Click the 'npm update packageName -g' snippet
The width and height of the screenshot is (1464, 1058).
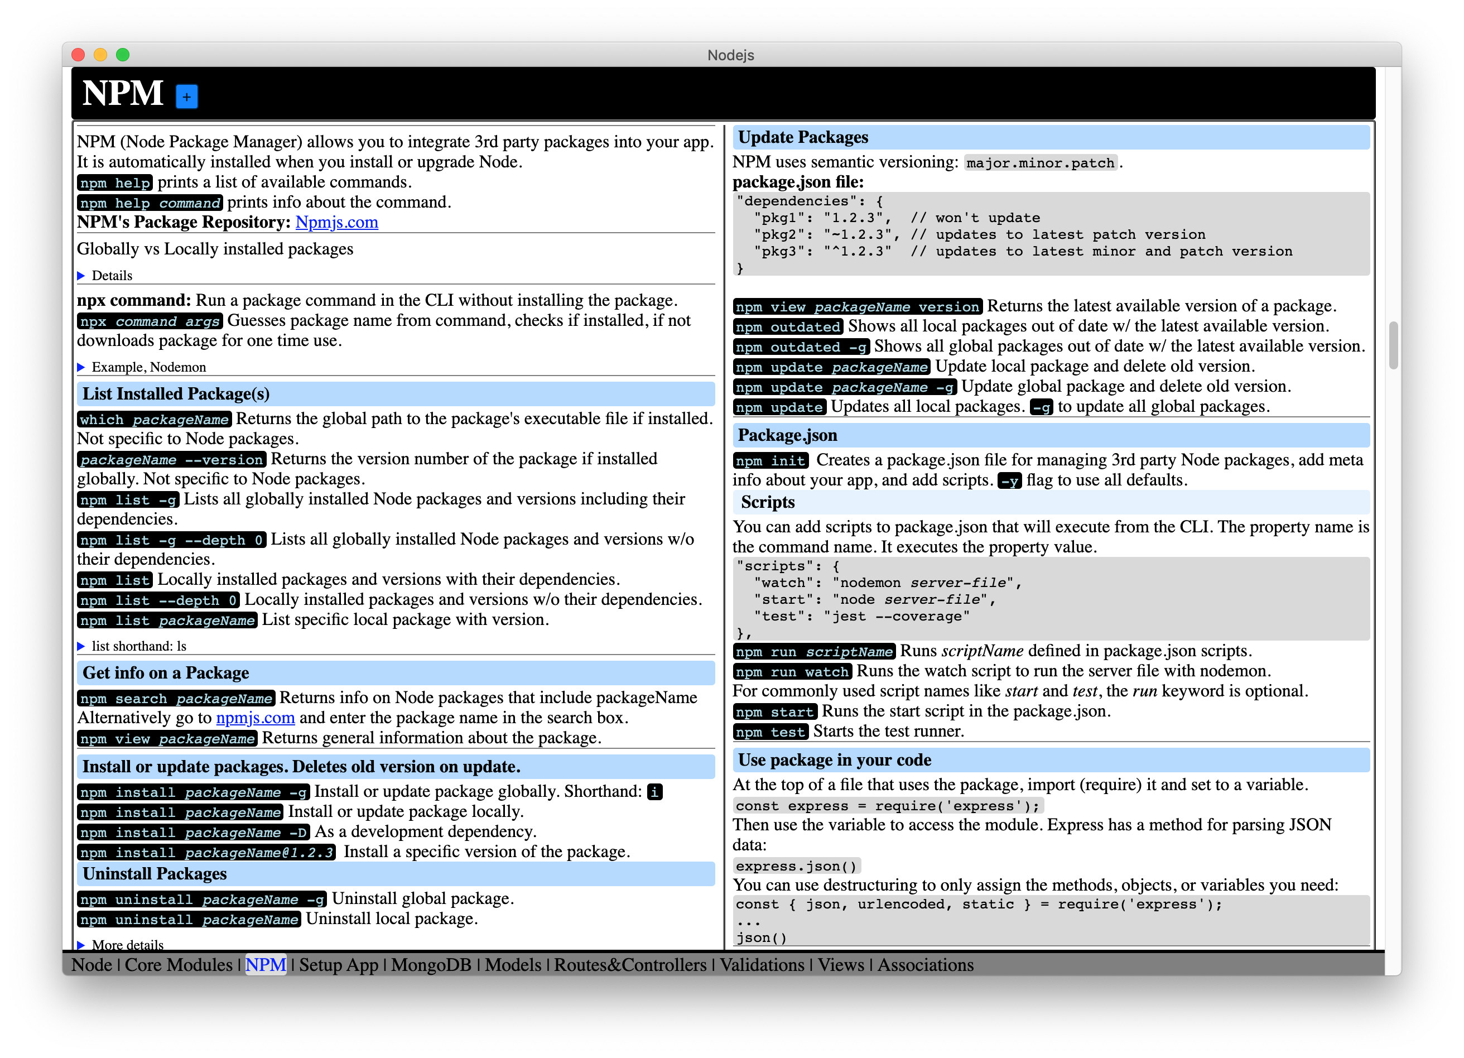(x=845, y=387)
